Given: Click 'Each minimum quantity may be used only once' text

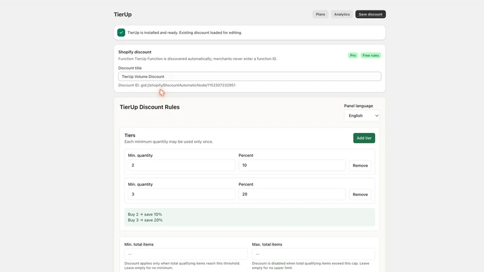Looking at the screenshot, I should tap(169, 142).
